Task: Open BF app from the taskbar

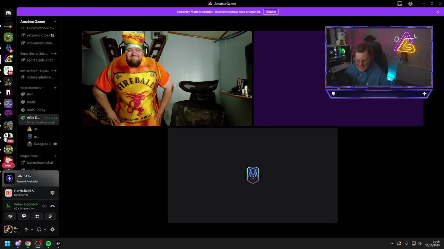Action: coord(58,243)
